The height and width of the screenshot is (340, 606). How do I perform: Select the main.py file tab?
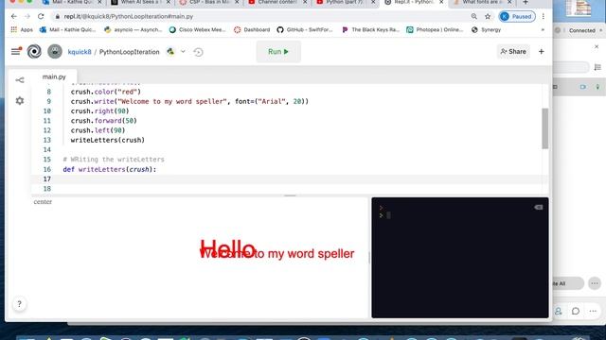click(54, 76)
